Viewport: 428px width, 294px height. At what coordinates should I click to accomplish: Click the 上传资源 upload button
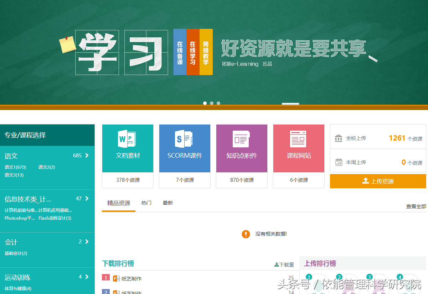[x=378, y=181]
